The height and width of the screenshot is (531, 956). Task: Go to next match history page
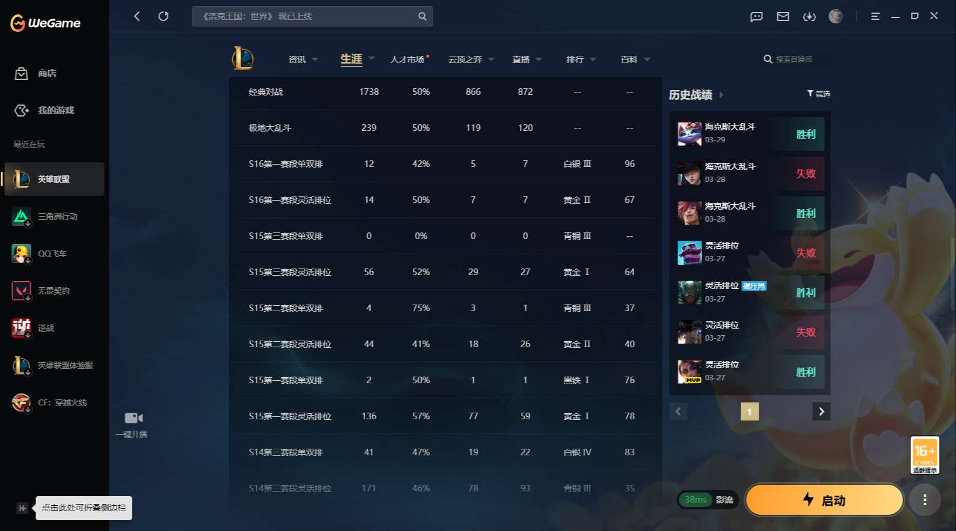(821, 411)
